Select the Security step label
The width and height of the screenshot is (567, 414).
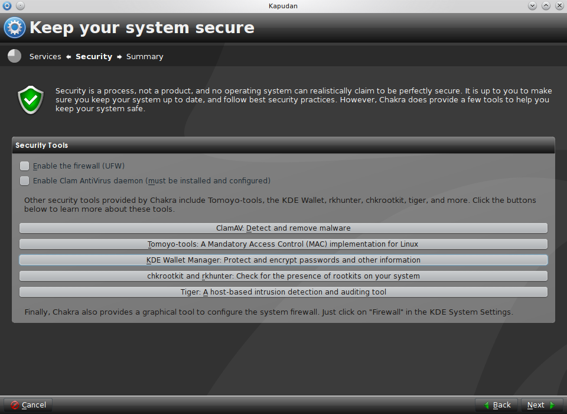94,57
